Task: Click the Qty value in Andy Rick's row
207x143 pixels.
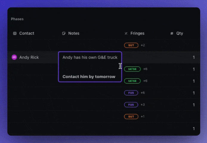Action: [x=194, y=57]
